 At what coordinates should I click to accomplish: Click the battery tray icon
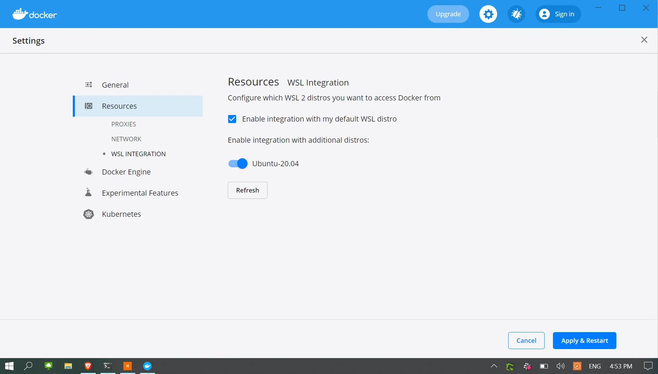(x=544, y=366)
